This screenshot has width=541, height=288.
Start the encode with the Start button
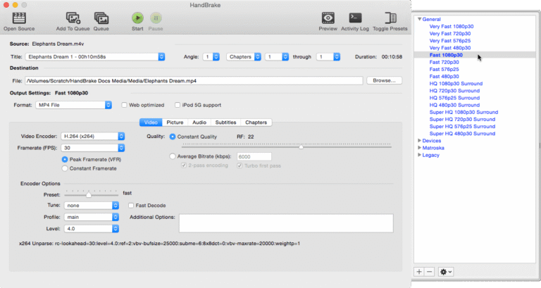point(137,18)
